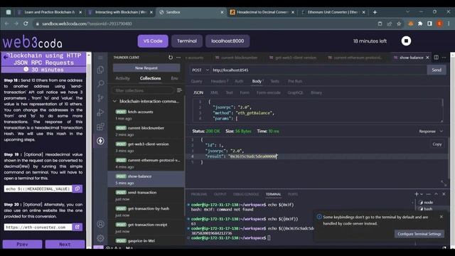Click the New Request button
This screenshot has height=256, width=455.
146,68
